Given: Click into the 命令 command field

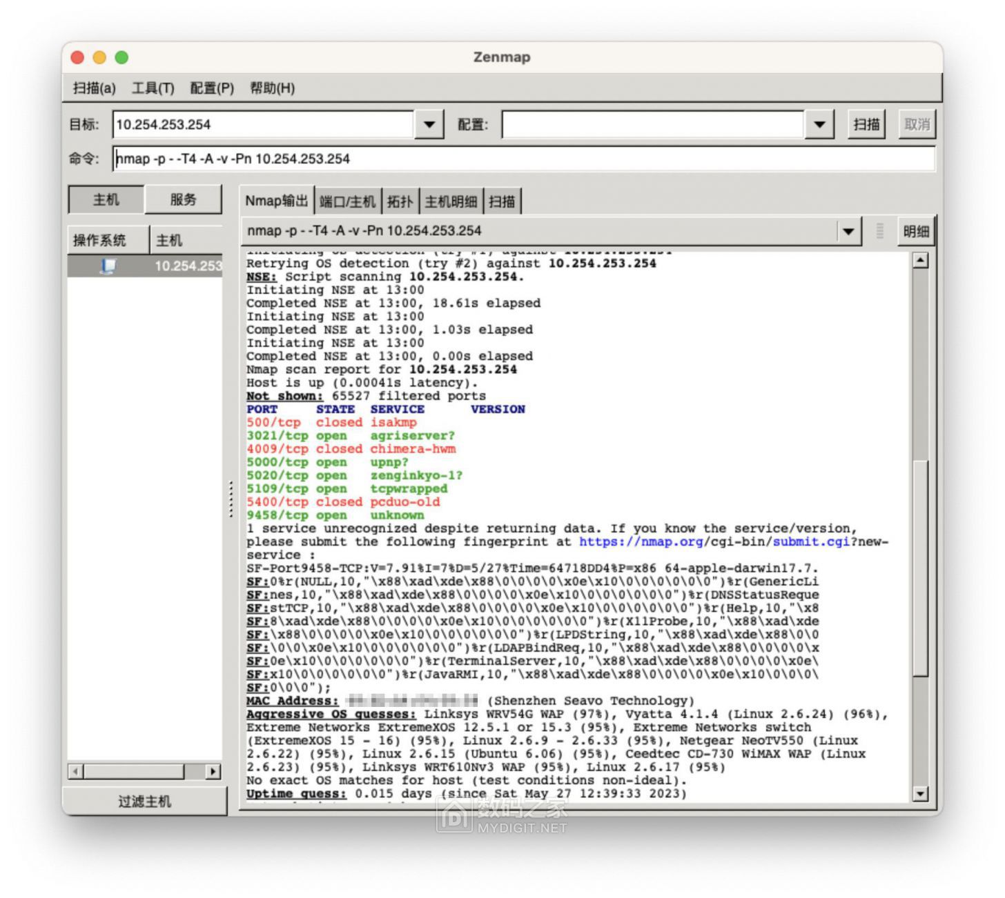Looking at the screenshot, I should point(525,159).
